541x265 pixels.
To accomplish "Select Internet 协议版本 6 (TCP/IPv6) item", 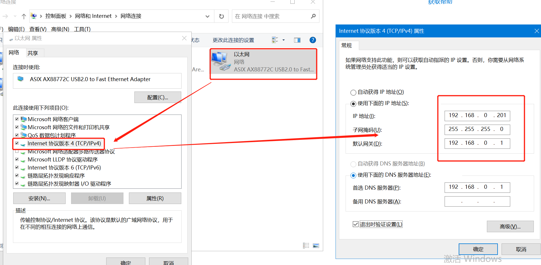I will [x=64, y=167].
